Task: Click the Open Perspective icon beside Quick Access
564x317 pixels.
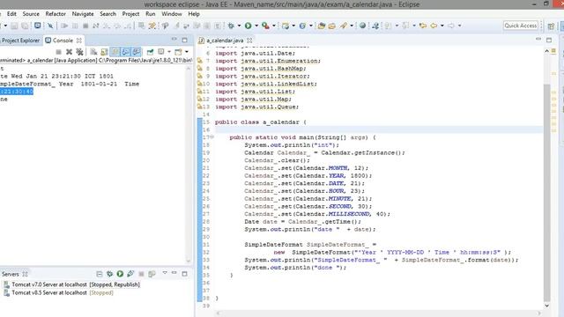Action: 551,26
